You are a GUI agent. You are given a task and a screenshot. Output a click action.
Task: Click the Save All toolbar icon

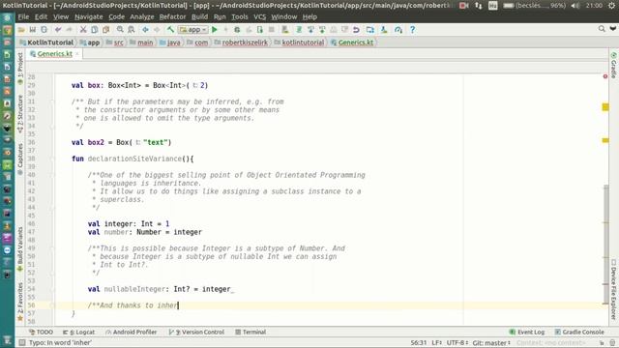point(32,30)
